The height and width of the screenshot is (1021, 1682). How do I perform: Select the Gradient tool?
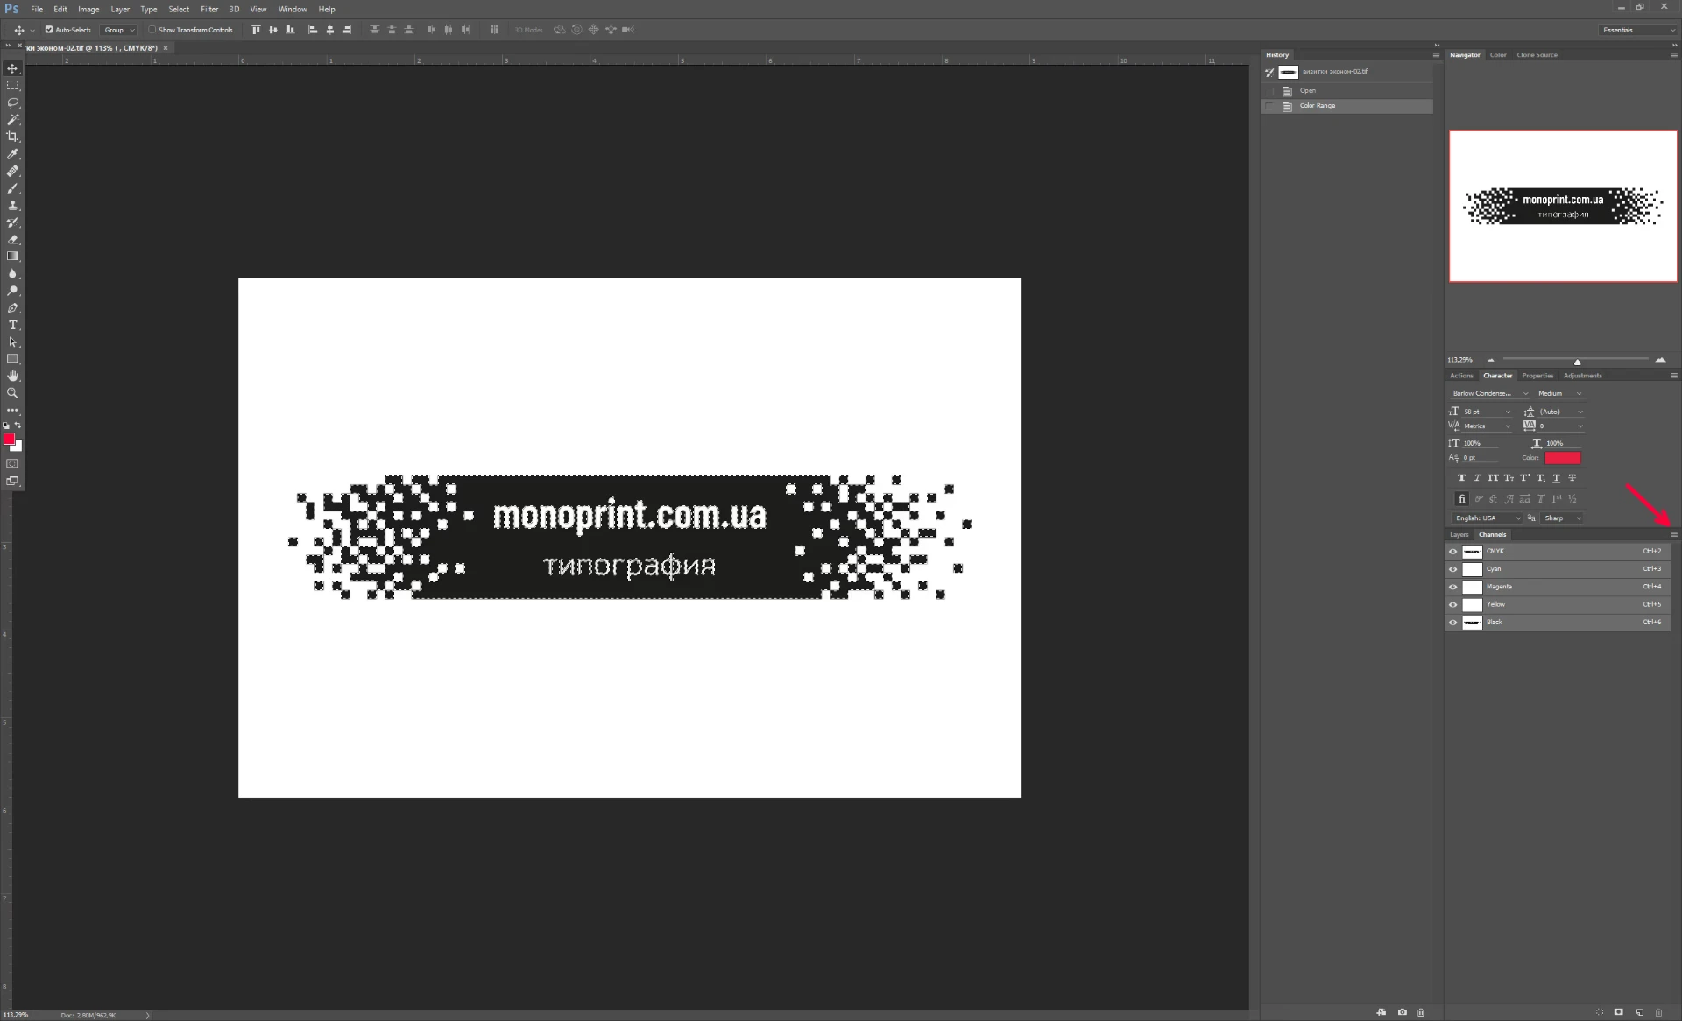point(12,257)
